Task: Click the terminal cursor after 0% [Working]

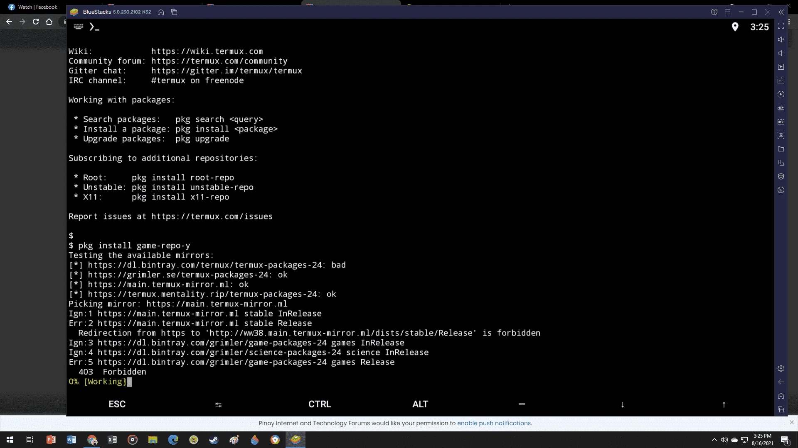Action: pos(130,382)
